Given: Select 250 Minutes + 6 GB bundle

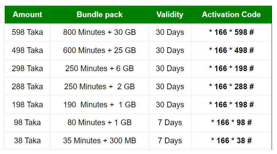Looking at the screenshot, I should 100,69.
